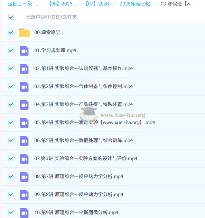Viewport: 205px width, 218px height.
Task: Expand the breadcrumb ellipsis for hidden folders
Action: click(x=38, y=4)
